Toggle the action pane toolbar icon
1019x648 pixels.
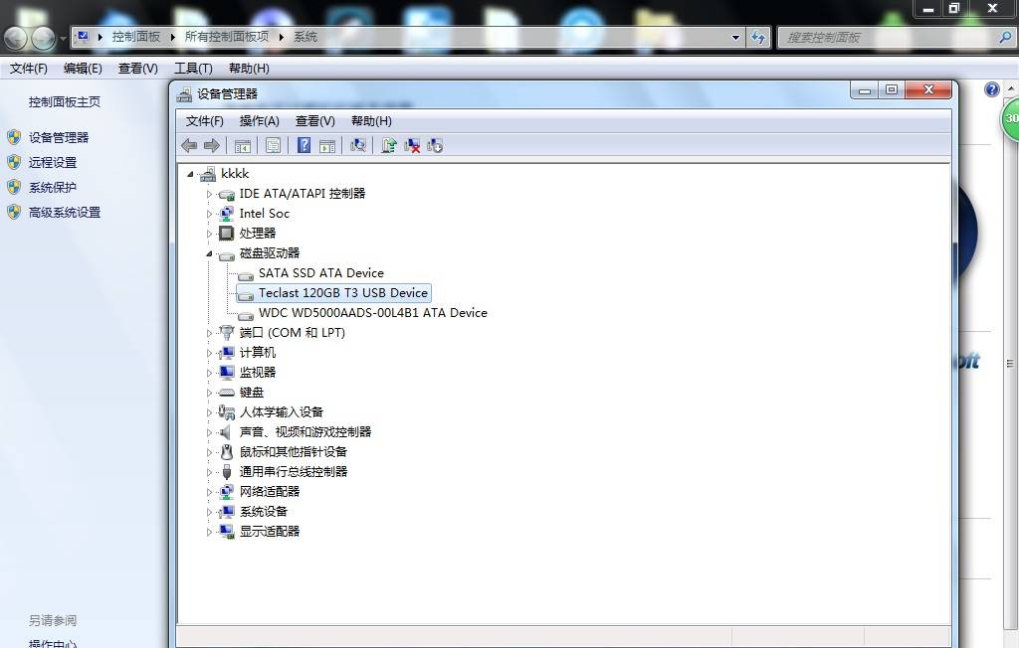tap(327, 145)
